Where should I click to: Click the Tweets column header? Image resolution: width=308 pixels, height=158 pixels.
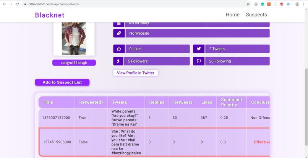pos(126,102)
